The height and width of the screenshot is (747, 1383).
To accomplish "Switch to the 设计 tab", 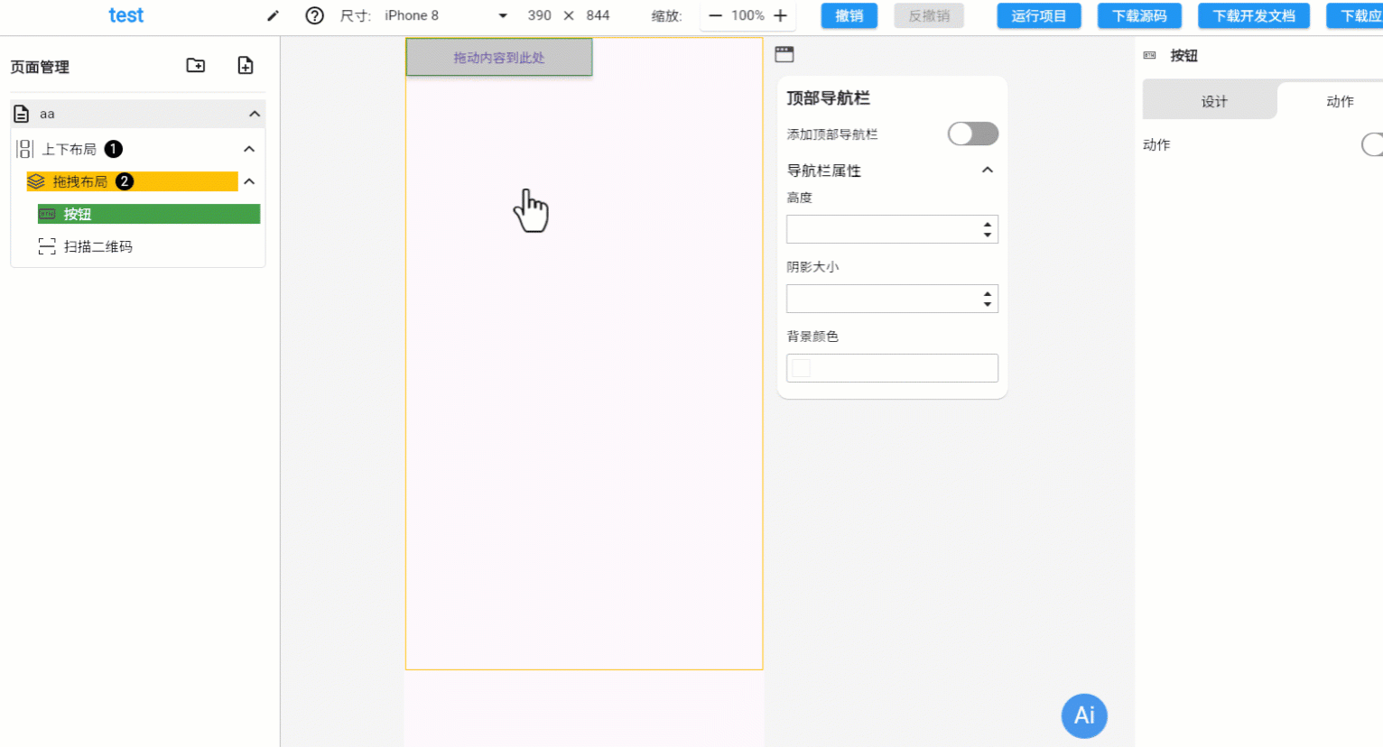I will 1210,100.
